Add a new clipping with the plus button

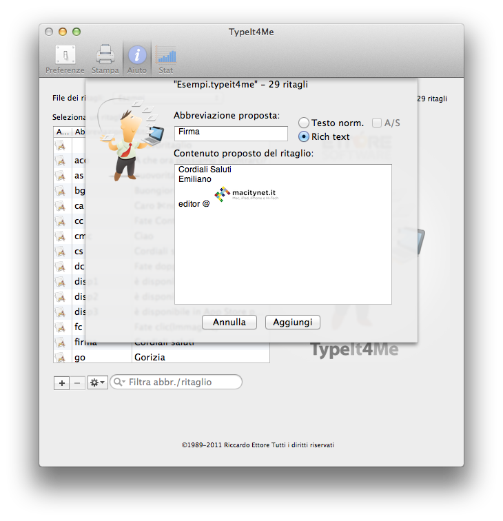61,382
